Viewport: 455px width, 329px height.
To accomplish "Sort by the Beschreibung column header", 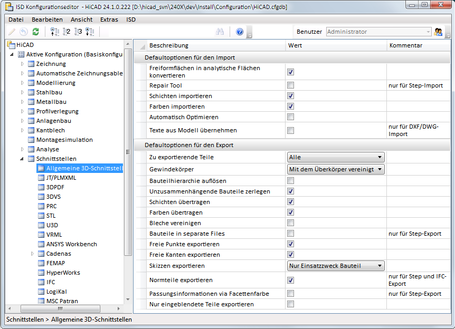I will [216, 45].
